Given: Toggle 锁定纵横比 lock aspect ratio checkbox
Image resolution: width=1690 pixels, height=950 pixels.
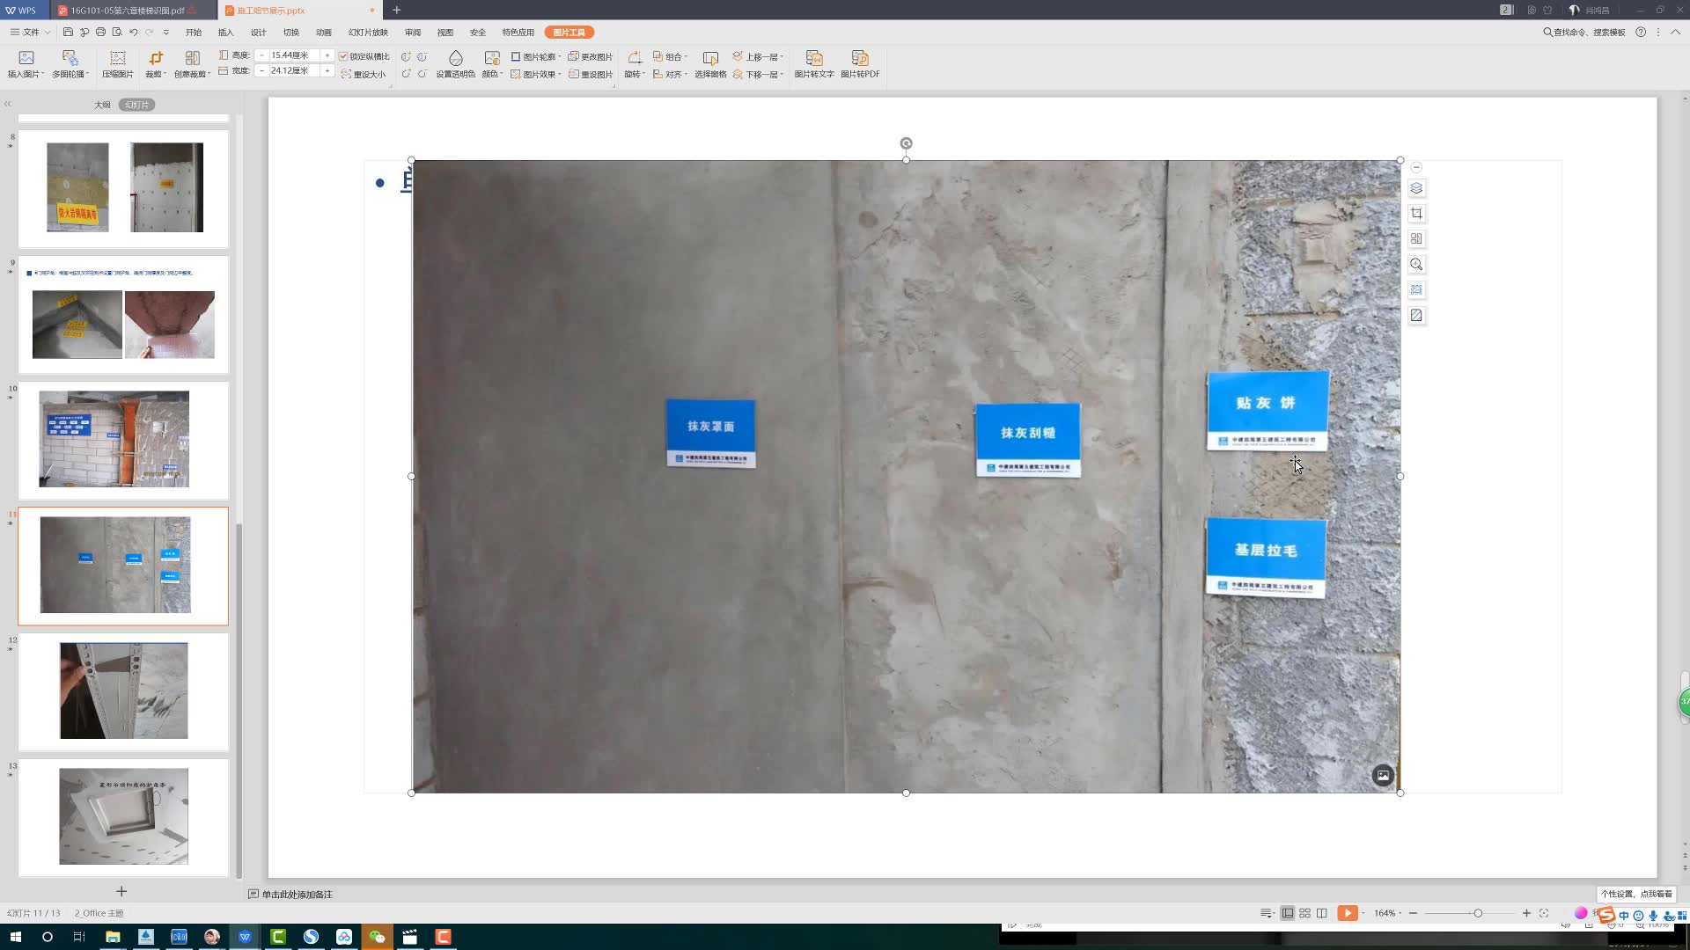Looking at the screenshot, I should (x=344, y=56).
